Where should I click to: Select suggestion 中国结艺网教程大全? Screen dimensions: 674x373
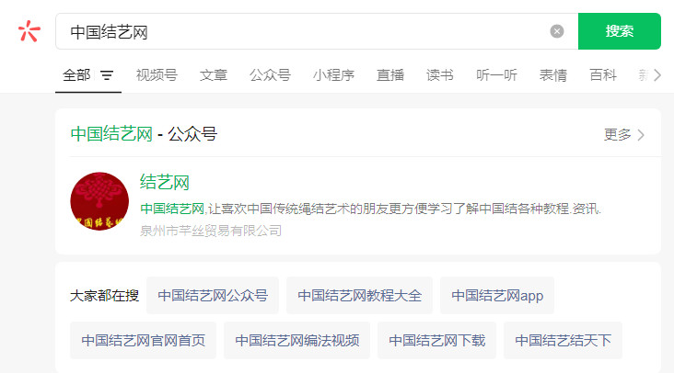click(359, 296)
